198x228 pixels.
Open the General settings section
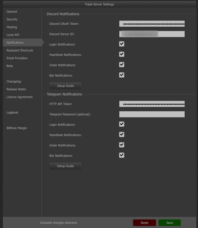(x=12, y=12)
